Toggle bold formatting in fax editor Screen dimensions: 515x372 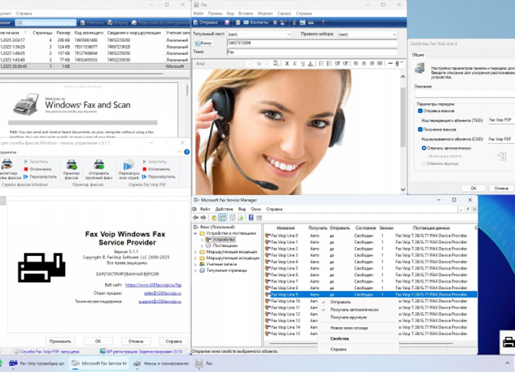pyautogui.click(x=287, y=63)
